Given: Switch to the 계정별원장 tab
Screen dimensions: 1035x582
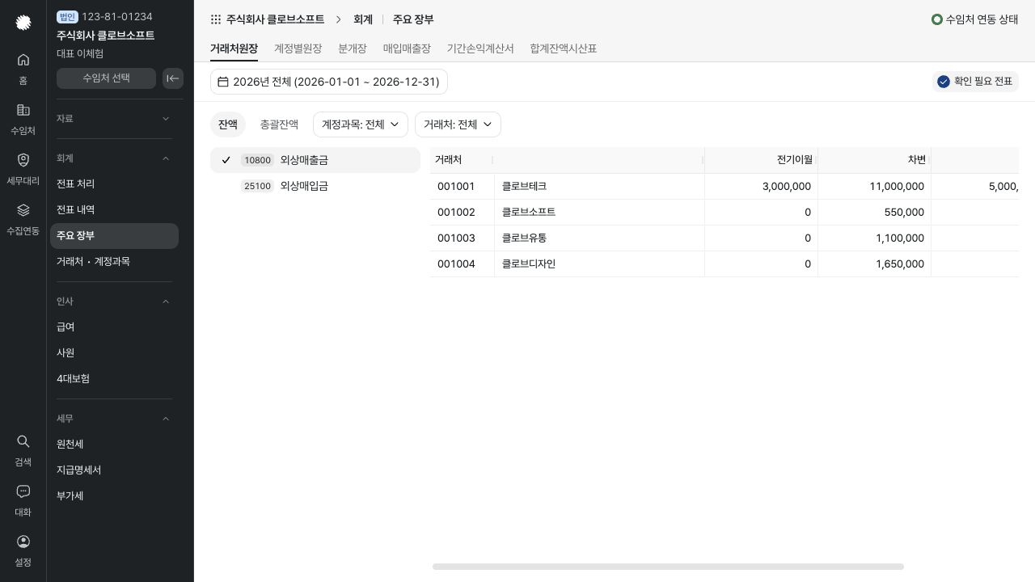Looking at the screenshot, I should (x=298, y=48).
